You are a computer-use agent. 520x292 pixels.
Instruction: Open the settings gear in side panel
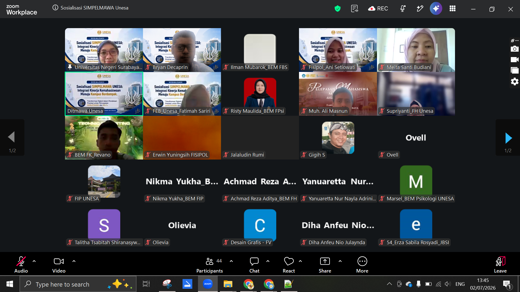515,81
